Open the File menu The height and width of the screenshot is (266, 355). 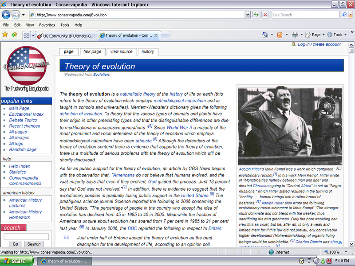6,25
